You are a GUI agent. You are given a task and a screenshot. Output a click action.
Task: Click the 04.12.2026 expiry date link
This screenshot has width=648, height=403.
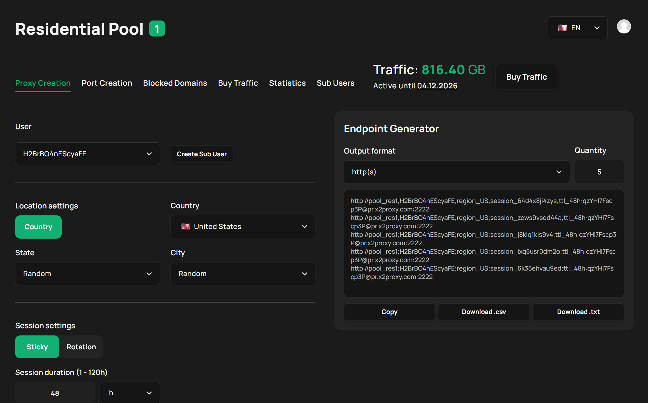(x=437, y=86)
